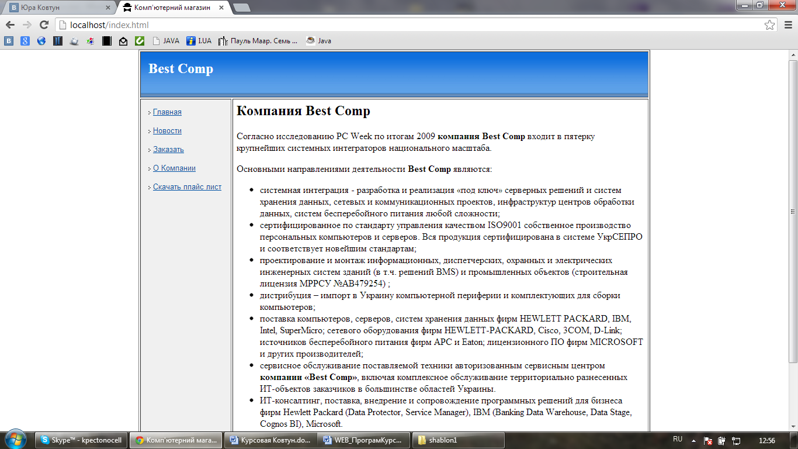
Task: Close the 'Юра Ковтун' tab
Action: click(108, 8)
